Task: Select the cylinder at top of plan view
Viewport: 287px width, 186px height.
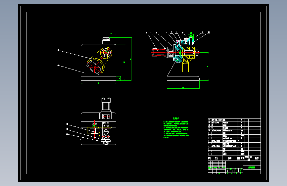Action: pos(106,104)
